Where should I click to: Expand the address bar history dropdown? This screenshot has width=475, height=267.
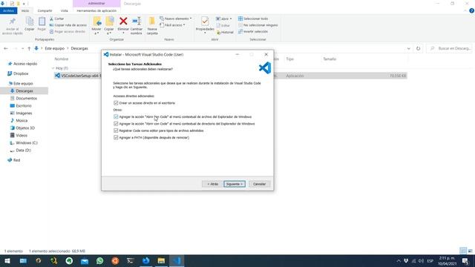pyautogui.click(x=408, y=48)
